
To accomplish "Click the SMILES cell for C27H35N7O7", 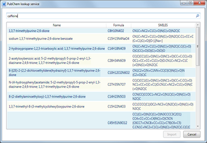I will click(x=162, y=85).
